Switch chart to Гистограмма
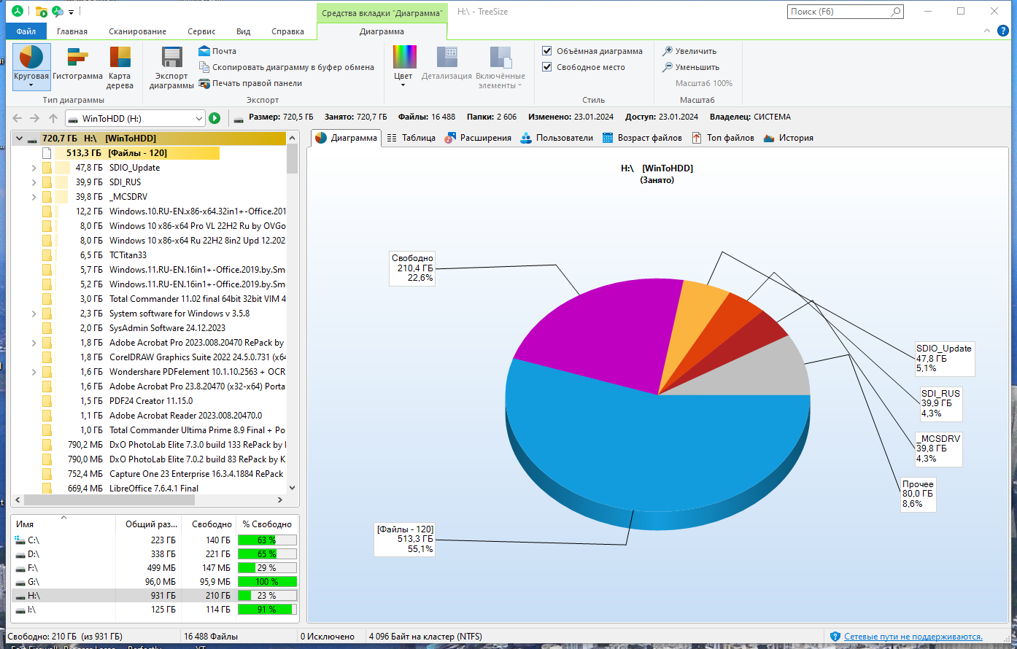Viewport: 1017px width, 649px height. (x=78, y=64)
